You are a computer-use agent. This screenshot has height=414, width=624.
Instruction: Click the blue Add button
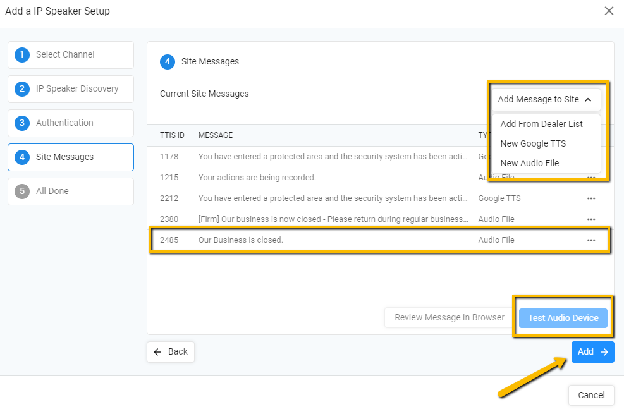[592, 352]
